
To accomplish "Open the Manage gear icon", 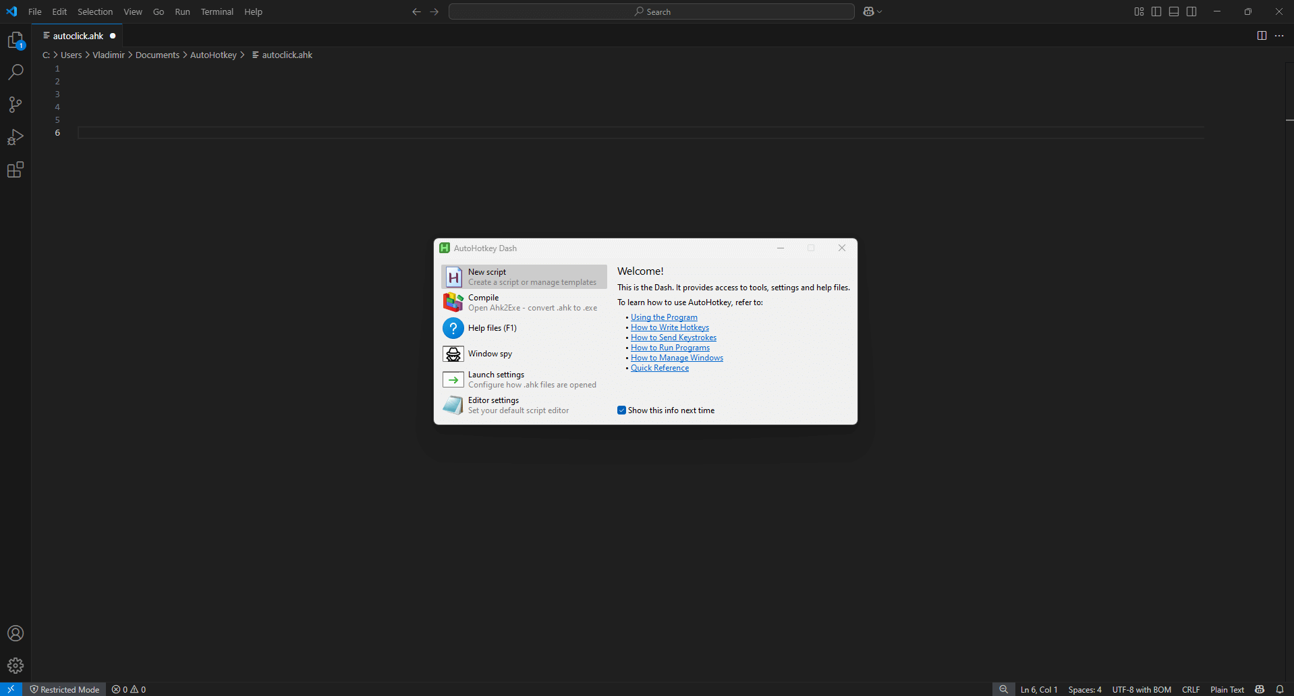I will coord(16,666).
